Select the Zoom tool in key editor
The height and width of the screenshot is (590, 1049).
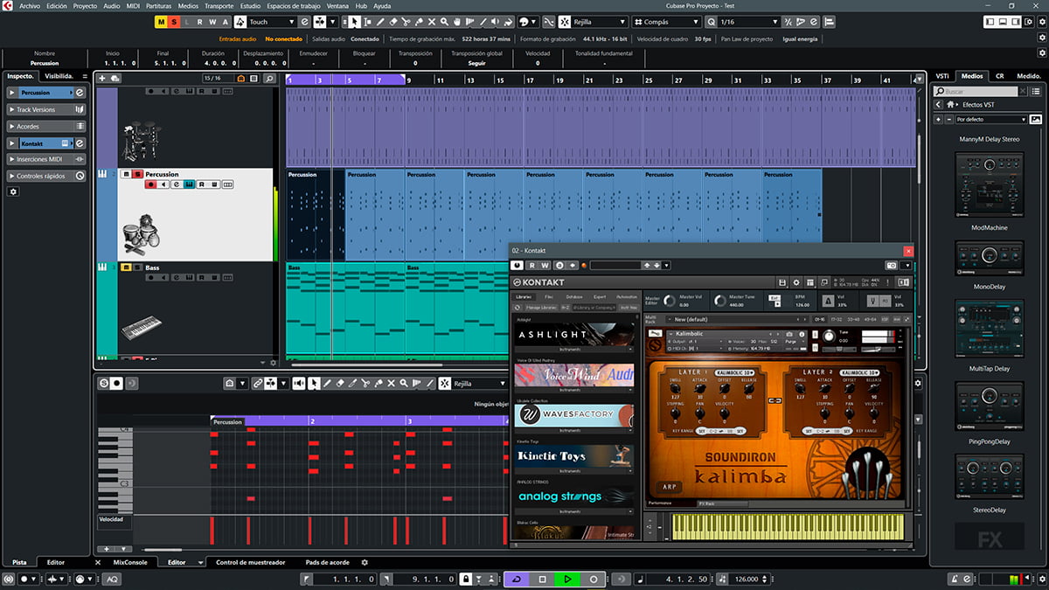point(403,383)
